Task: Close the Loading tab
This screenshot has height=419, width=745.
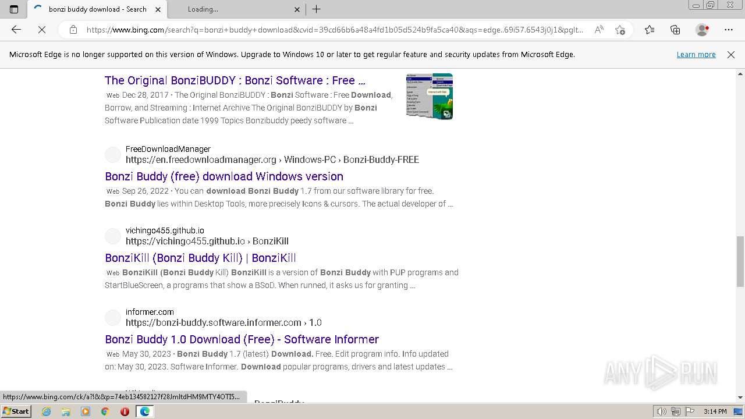Action: 297,9
